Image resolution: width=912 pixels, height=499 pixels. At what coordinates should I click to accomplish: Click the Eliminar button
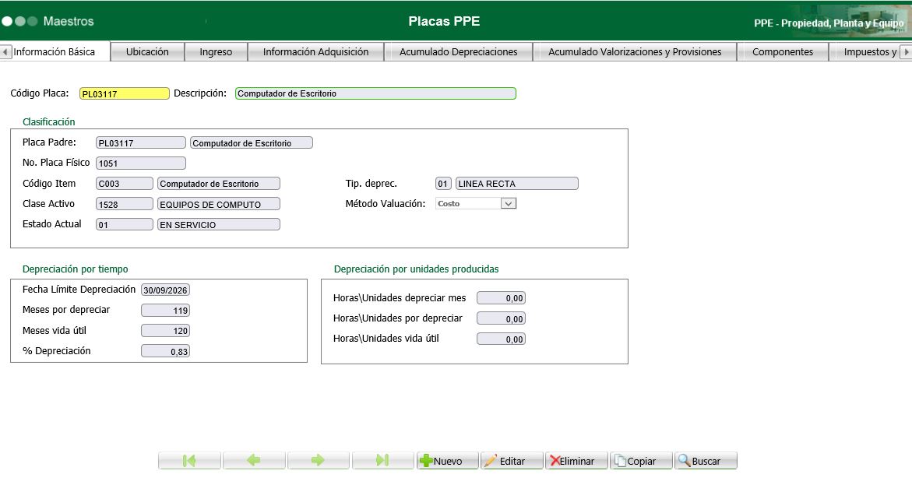coord(576,461)
